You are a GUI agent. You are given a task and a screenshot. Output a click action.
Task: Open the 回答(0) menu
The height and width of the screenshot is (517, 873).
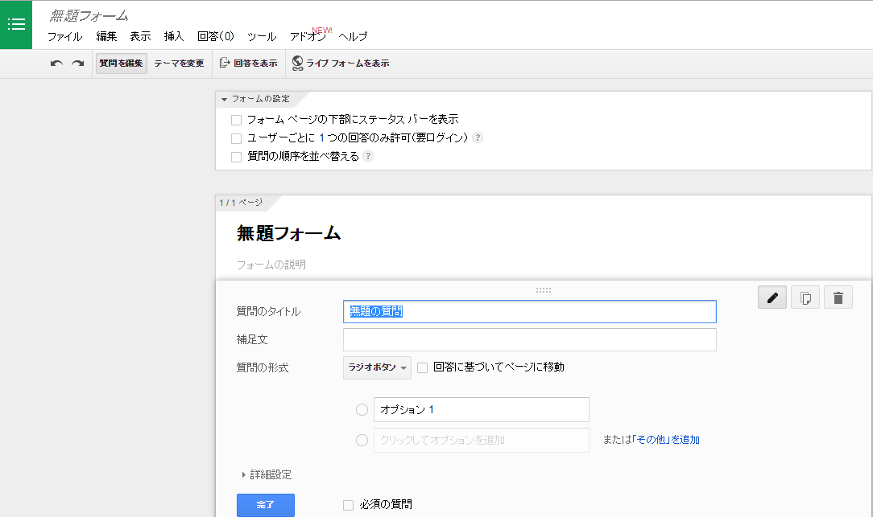216,37
